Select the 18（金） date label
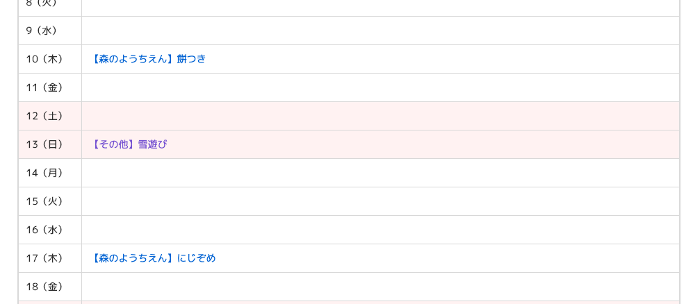The height and width of the screenshot is (304, 693). point(45,287)
